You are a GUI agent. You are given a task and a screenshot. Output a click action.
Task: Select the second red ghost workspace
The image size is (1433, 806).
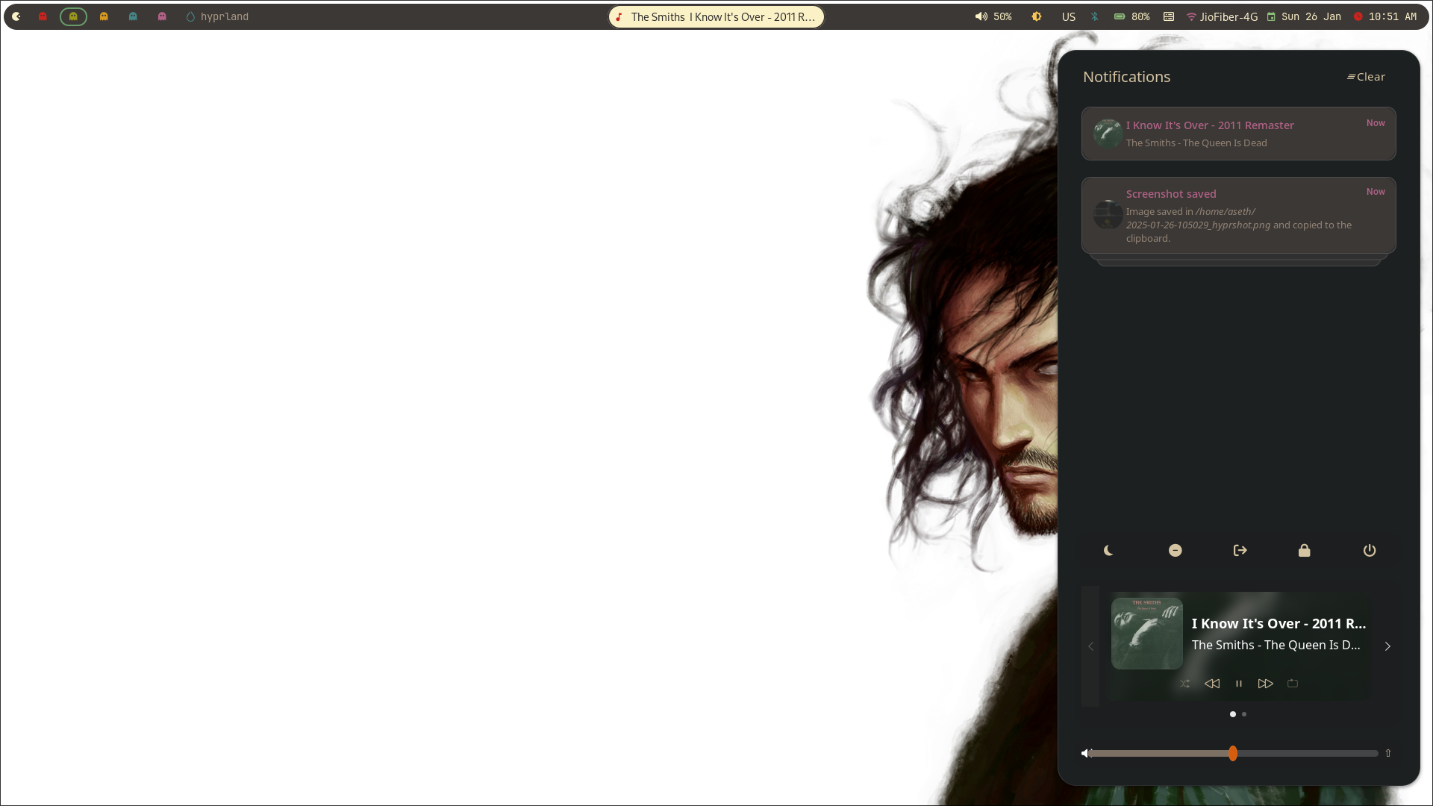point(43,16)
